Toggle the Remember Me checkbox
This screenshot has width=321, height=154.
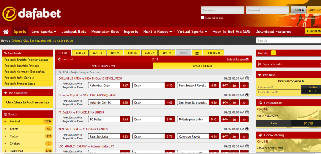[x=203, y=18]
